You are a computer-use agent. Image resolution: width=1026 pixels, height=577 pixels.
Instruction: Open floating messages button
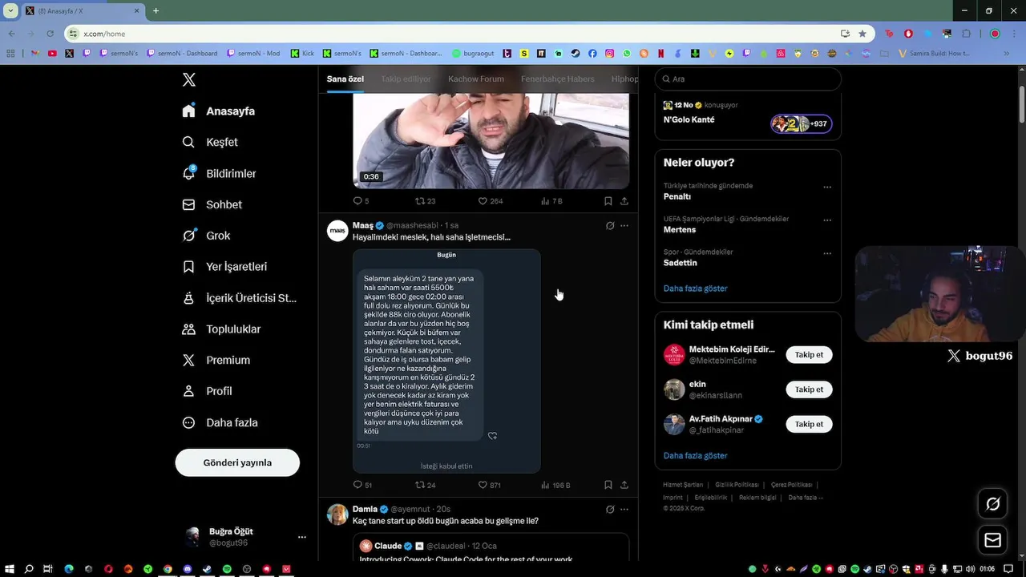pyautogui.click(x=992, y=541)
